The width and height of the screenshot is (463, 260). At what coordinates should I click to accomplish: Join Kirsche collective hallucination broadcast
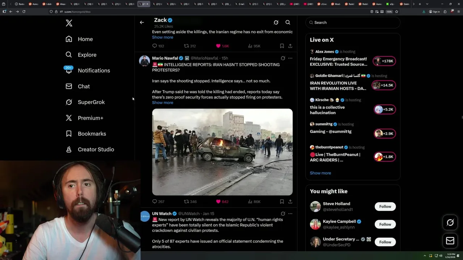click(x=327, y=110)
